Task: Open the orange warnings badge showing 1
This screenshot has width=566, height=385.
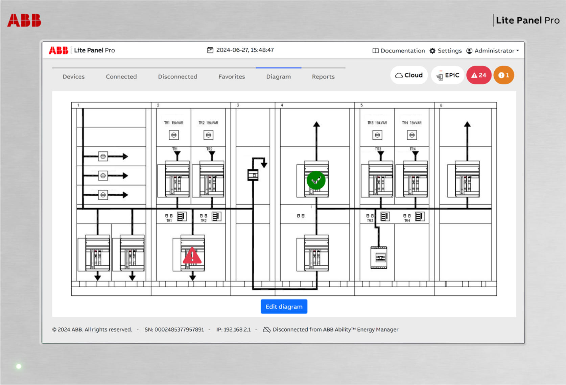Action: point(503,75)
